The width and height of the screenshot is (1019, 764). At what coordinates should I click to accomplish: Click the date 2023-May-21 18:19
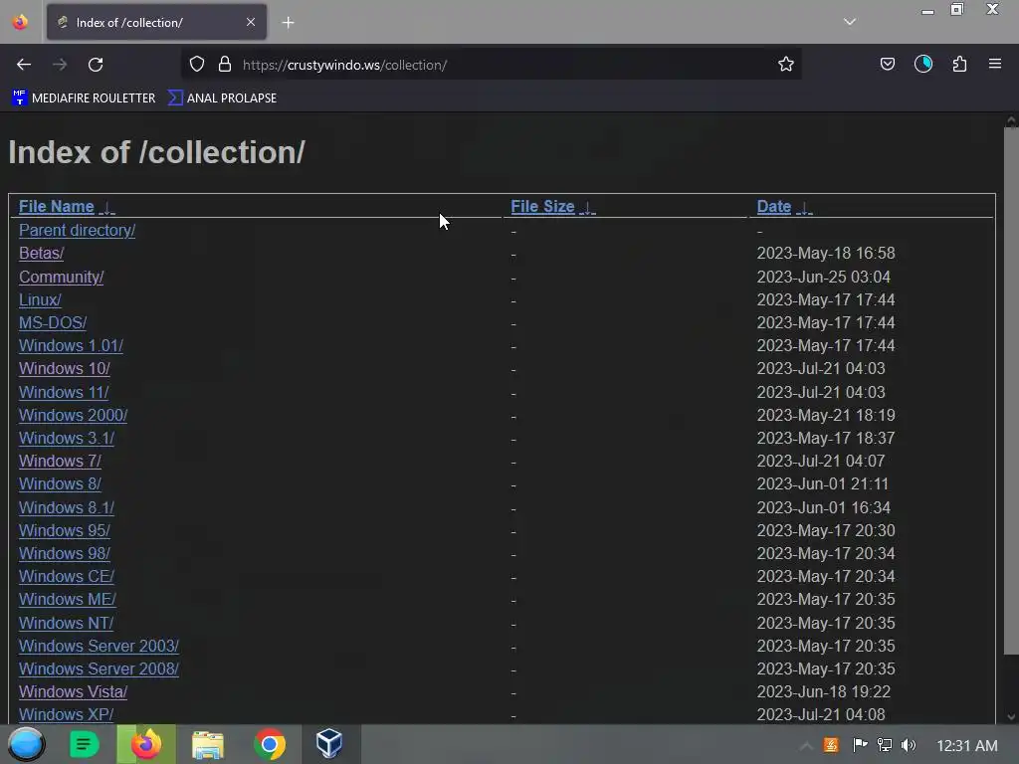pos(826,415)
